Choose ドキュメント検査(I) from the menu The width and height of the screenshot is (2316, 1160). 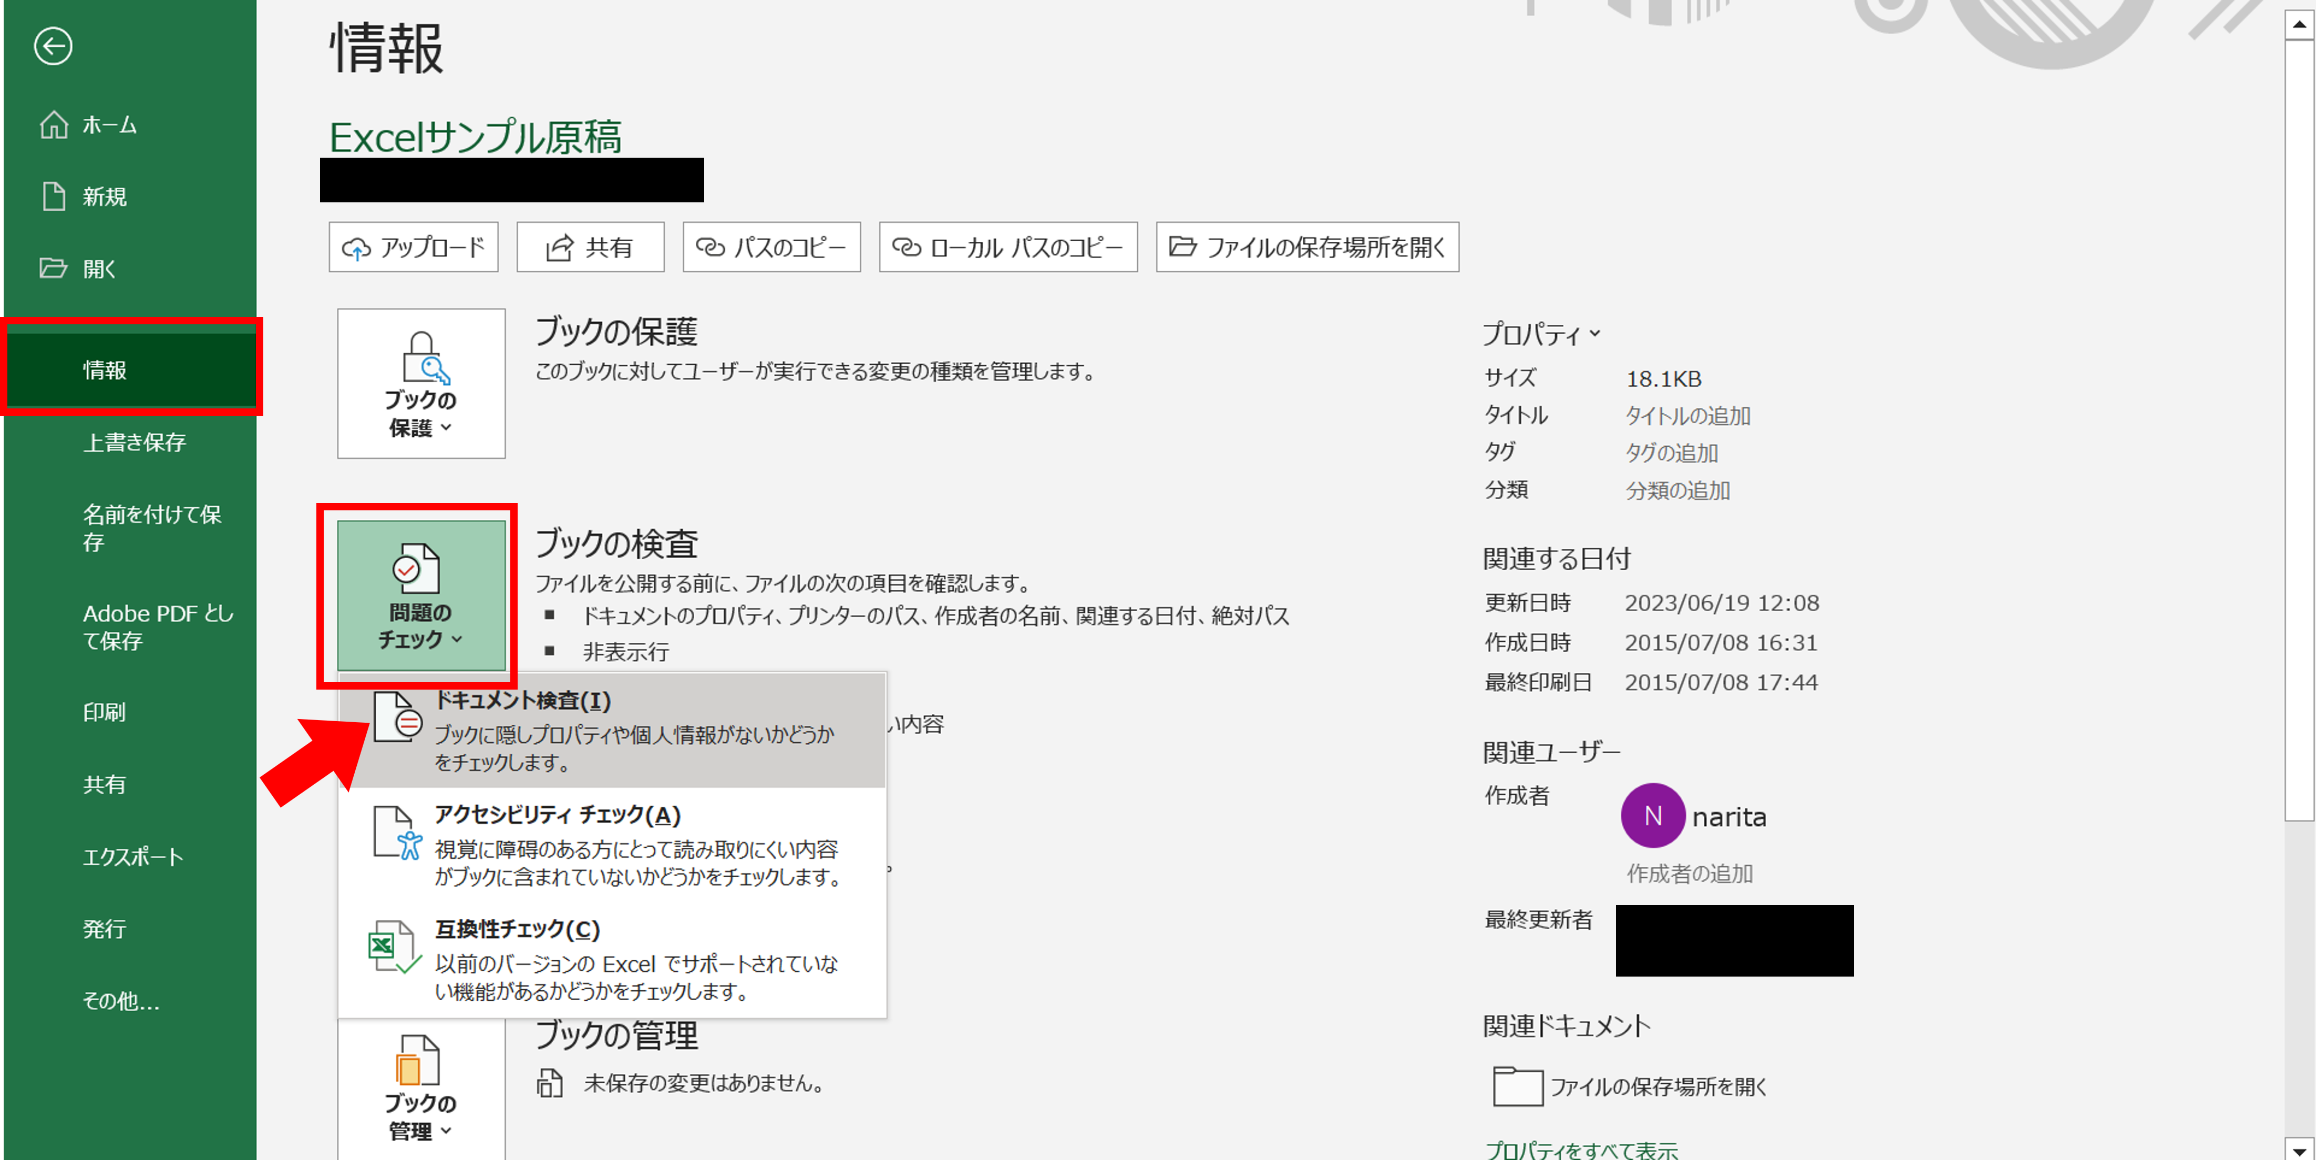coord(612,730)
